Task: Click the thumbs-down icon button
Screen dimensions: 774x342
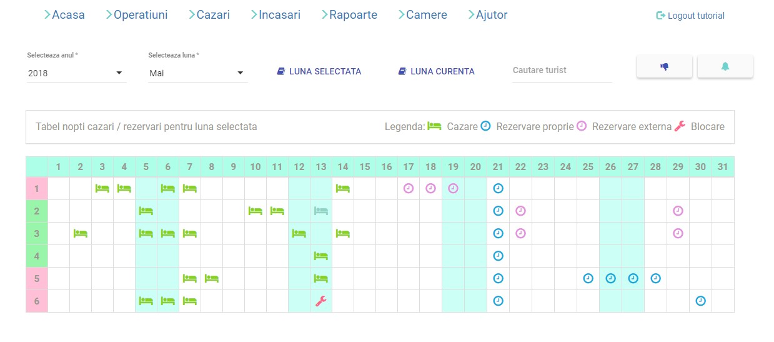Action: pyautogui.click(x=664, y=67)
